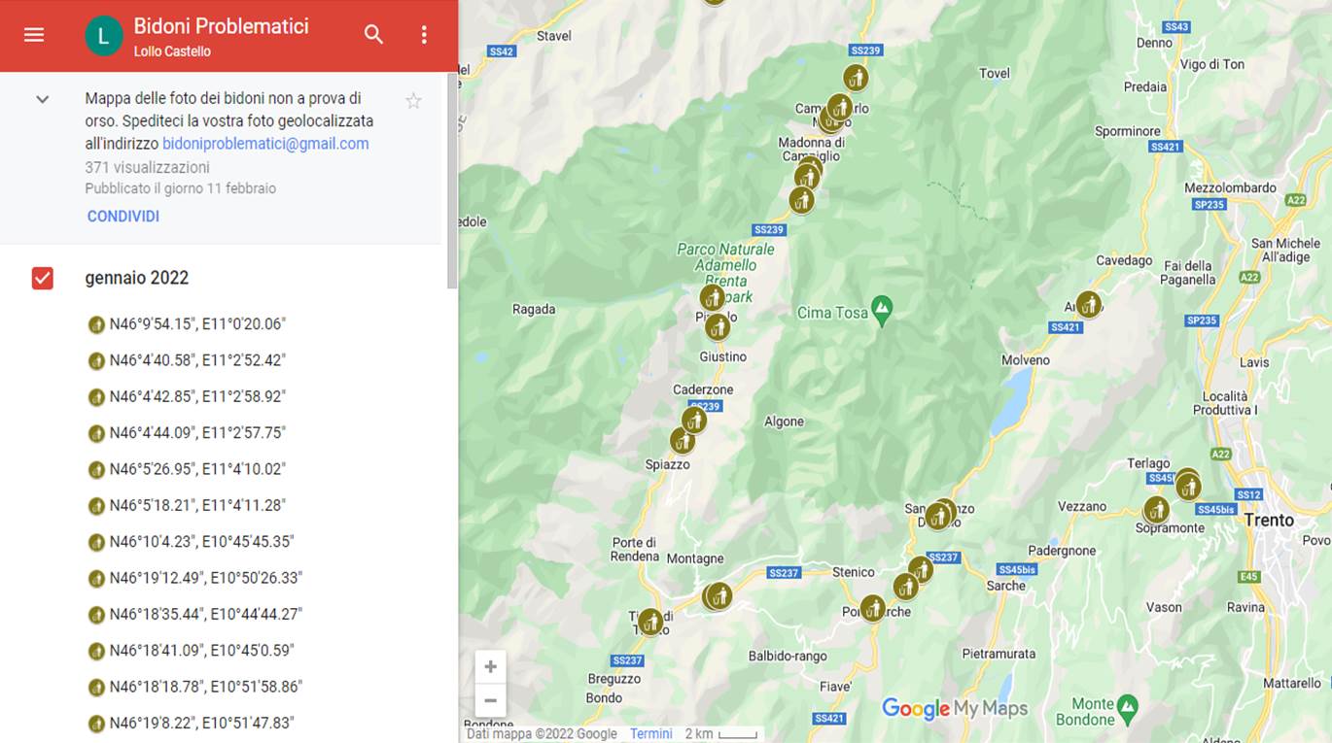The height and width of the screenshot is (743, 1332).
Task: Open the Termini link at map bottom
Action: (651, 734)
